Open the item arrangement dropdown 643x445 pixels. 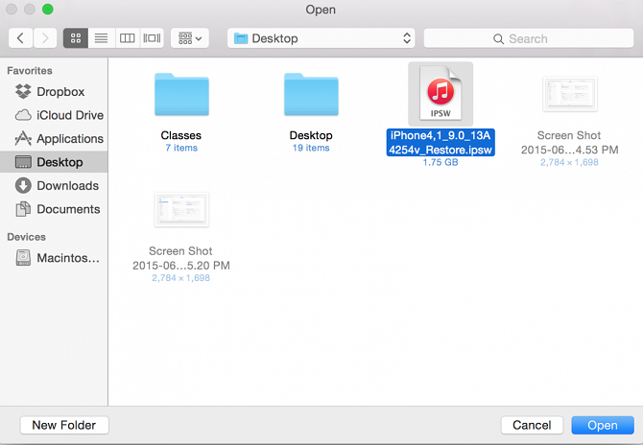pos(189,38)
